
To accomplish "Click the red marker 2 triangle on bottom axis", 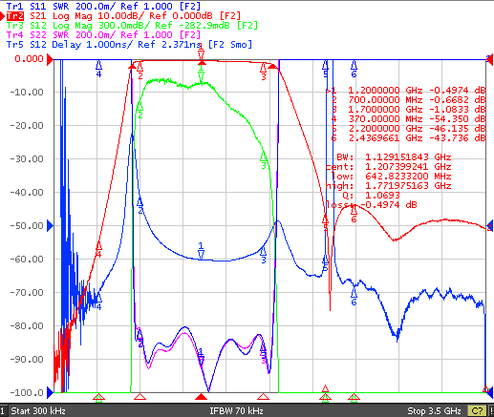I will (x=140, y=397).
